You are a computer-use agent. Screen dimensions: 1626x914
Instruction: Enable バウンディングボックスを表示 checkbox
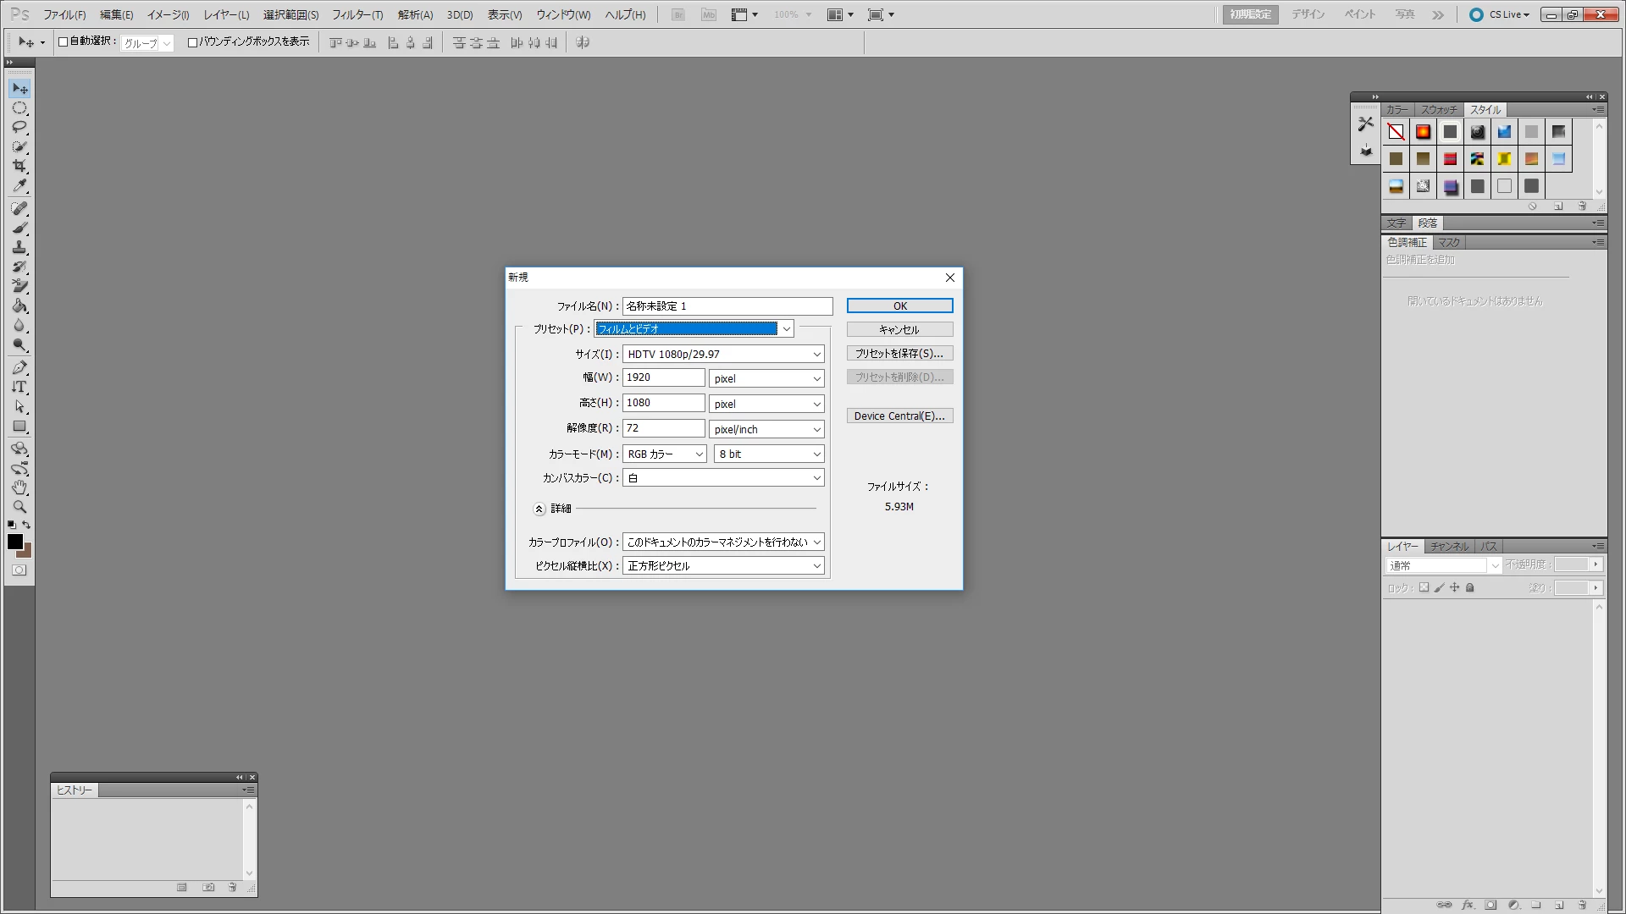coord(192,41)
